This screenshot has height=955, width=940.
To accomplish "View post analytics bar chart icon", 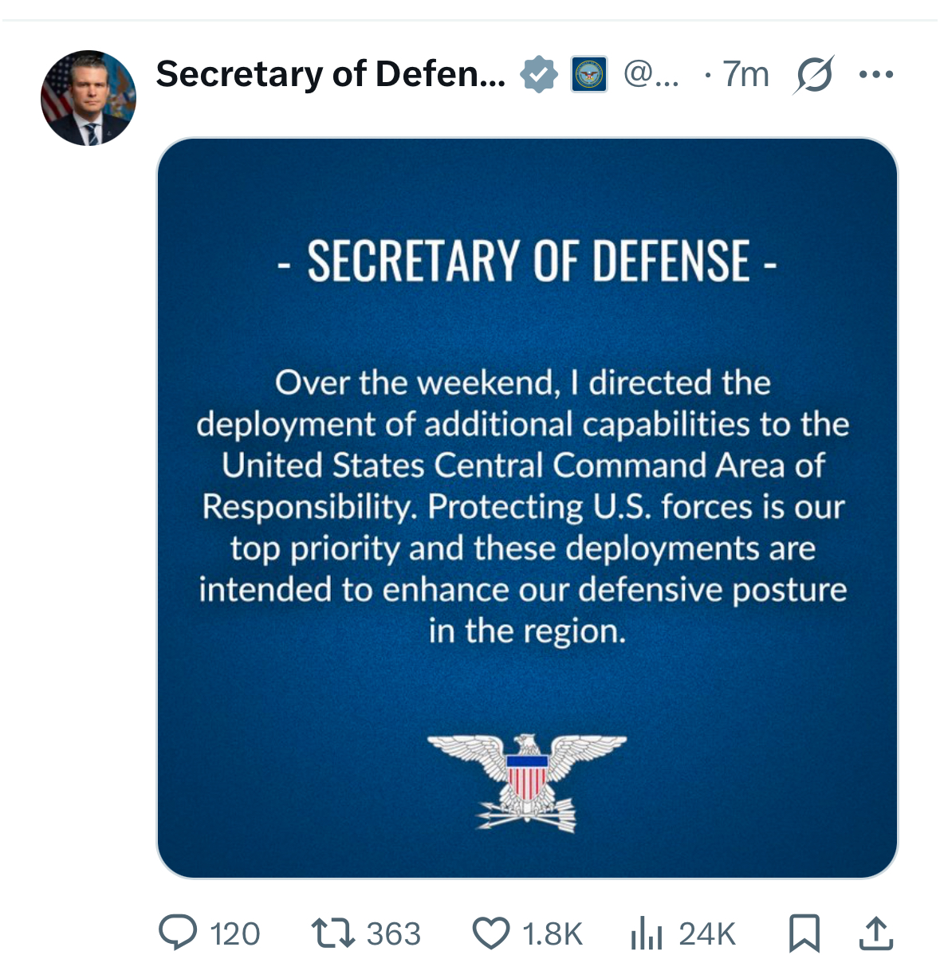I will [647, 933].
